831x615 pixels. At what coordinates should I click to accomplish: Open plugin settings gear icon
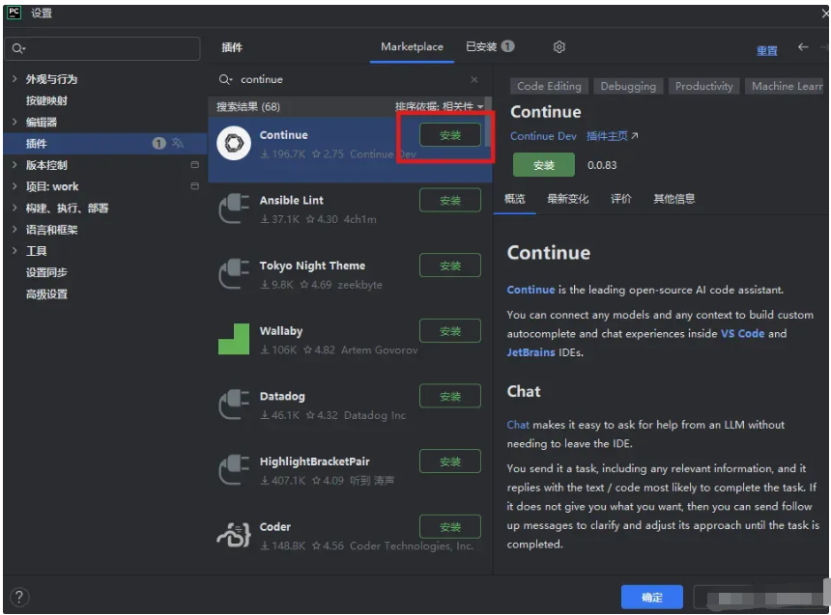(559, 47)
